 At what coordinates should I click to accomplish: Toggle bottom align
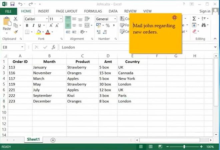pos(80,19)
